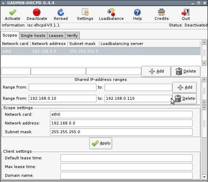Image resolution: width=208 pixels, height=182 pixels.
Task: Delete the 192.168.0.10 range
Action: (185, 99)
